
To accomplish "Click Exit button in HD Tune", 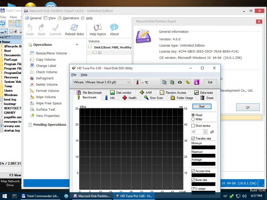I will click(x=210, y=82).
